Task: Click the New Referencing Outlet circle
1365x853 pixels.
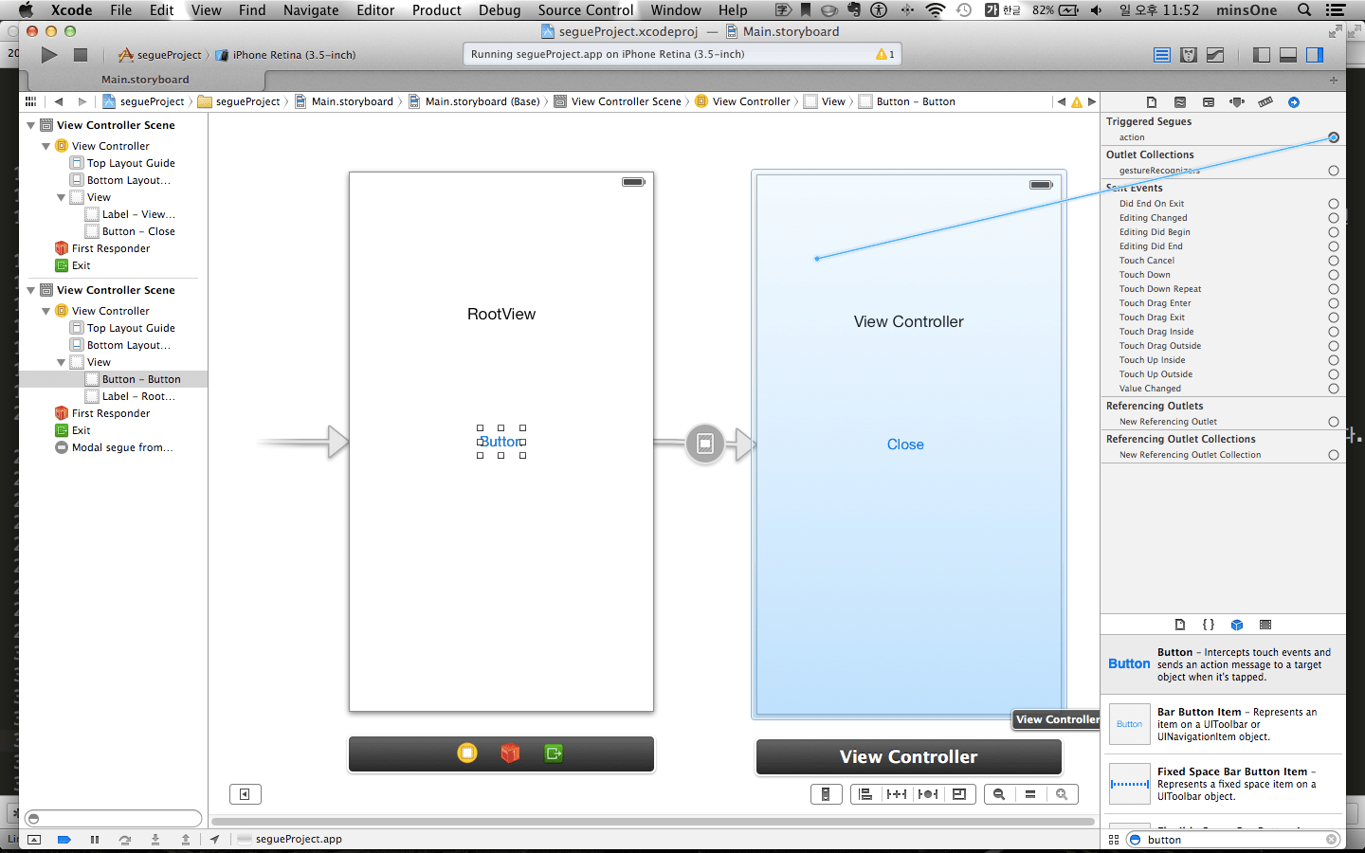Action: 1334,422
